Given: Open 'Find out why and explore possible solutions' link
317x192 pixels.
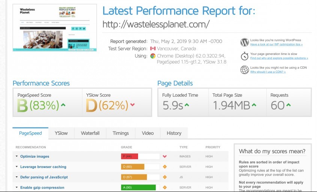Looking at the screenshot, I should (279, 58).
